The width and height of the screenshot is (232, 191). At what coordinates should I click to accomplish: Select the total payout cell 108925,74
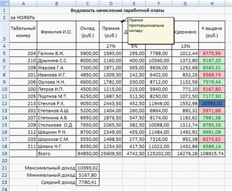tap(212, 153)
